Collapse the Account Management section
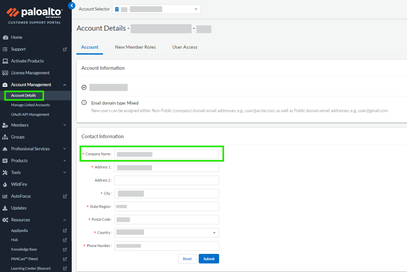Viewport: 407px width, 272px height. point(64,85)
